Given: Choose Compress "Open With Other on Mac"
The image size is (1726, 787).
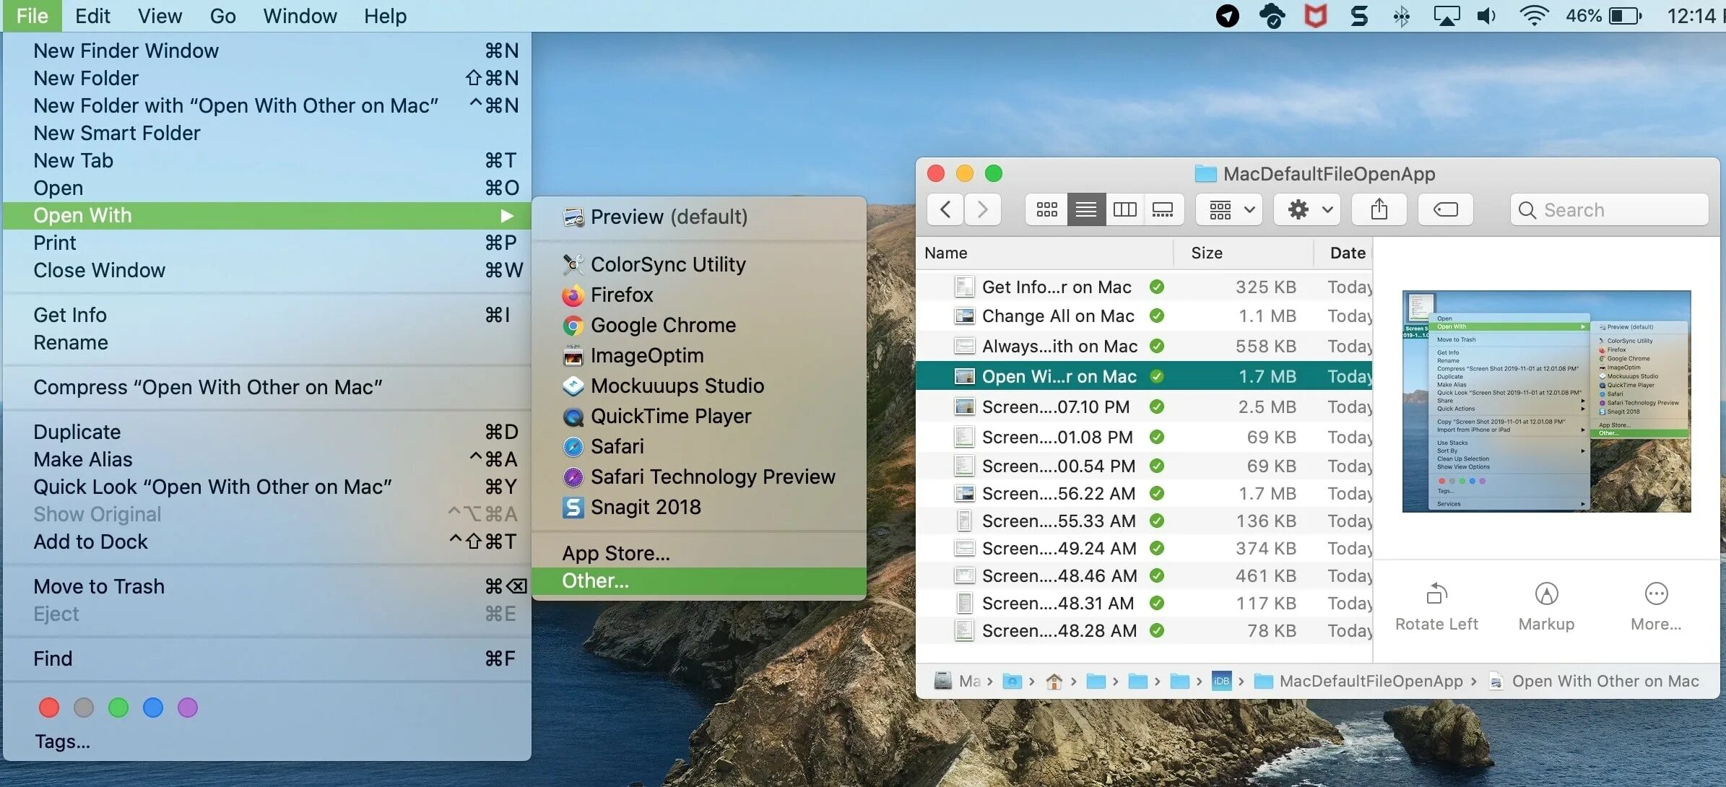Looking at the screenshot, I should tap(267, 387).
